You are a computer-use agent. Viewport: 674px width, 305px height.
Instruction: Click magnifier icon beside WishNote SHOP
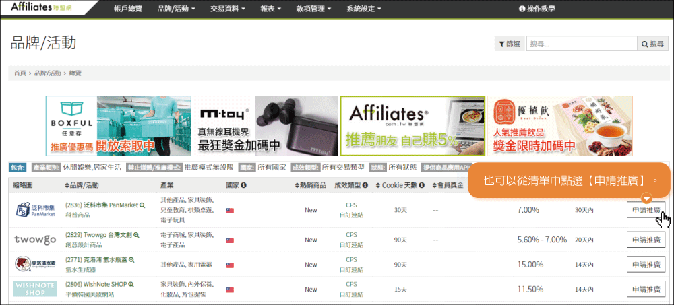pyautogui.click(x=131, y=284)
